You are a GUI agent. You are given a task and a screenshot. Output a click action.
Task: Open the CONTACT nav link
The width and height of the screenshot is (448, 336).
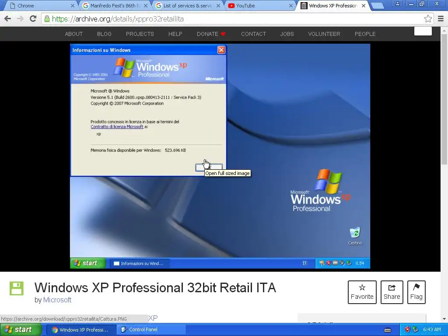click(253, 34)
